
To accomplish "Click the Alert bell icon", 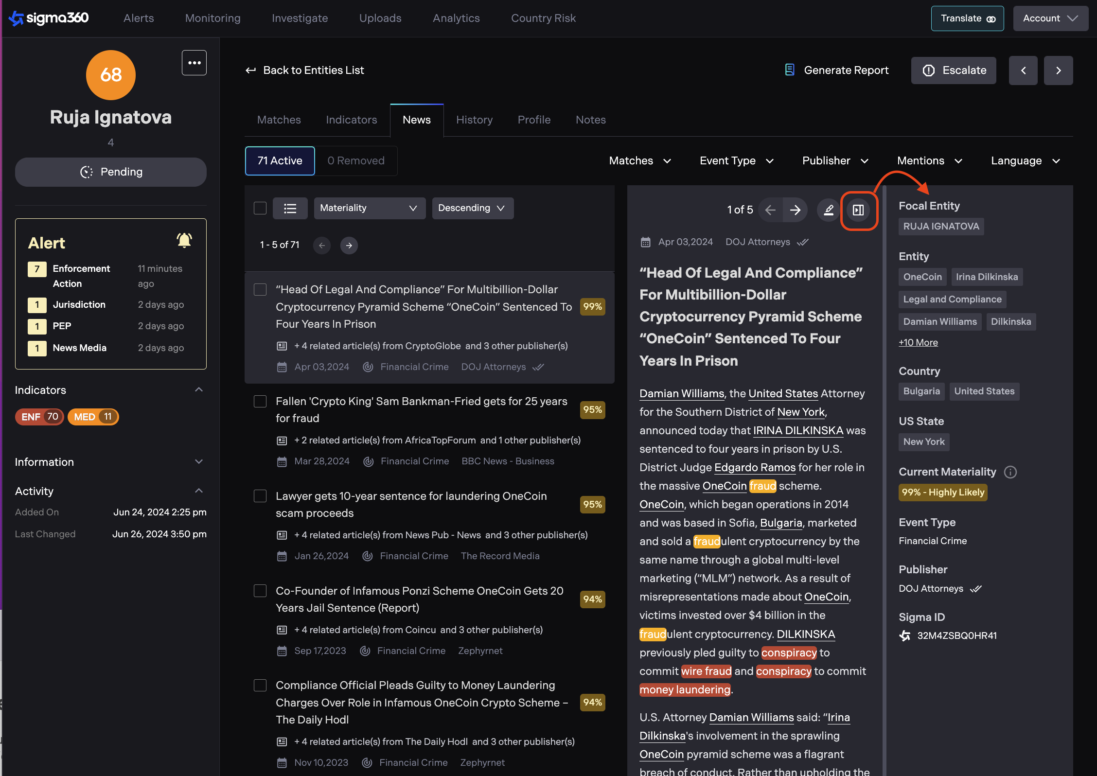I will pyautogui.click(x=184, y=241).
